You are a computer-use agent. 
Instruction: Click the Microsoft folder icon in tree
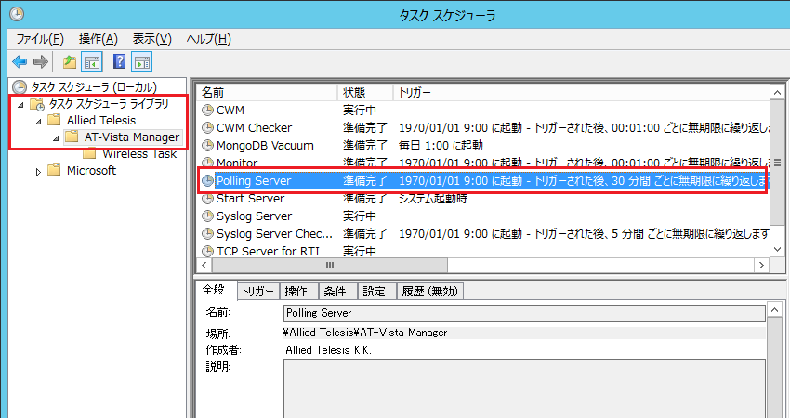coord(55,170)
